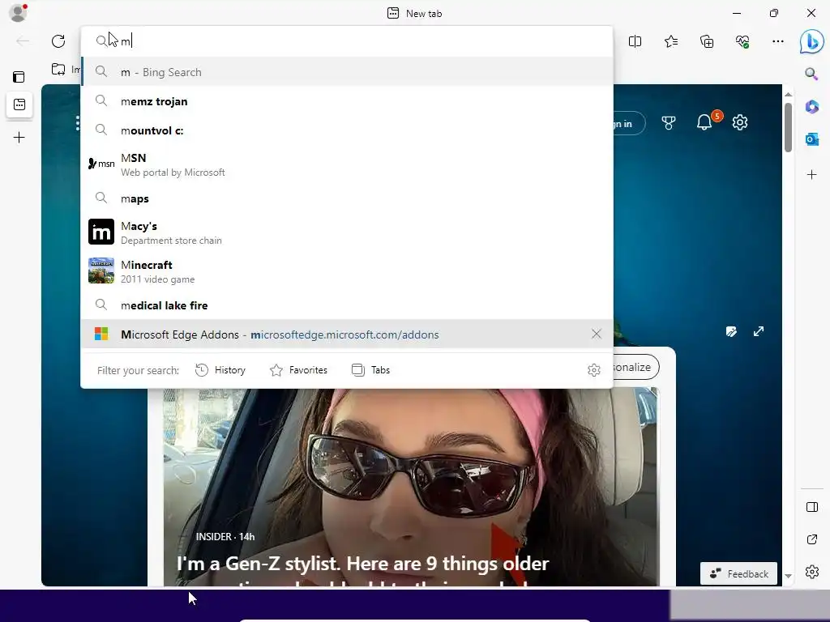Click the edit background image icon
Viewport: 830px width, 622px height.
731,331
